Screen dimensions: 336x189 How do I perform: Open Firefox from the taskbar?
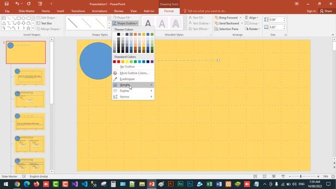tap(36, 184)
